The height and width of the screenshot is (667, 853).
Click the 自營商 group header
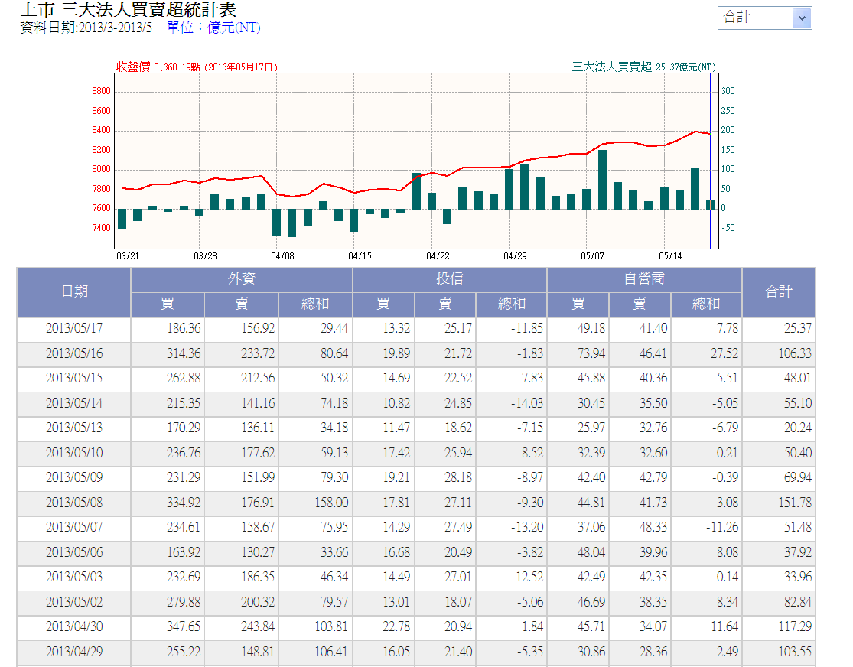644,279
